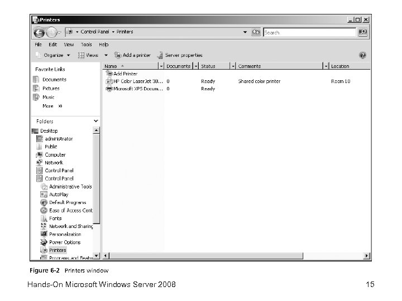This screenshot has height=301, width=402.
Task: Click the Network and Sharing icon
Action: click(x=44, y=226)
